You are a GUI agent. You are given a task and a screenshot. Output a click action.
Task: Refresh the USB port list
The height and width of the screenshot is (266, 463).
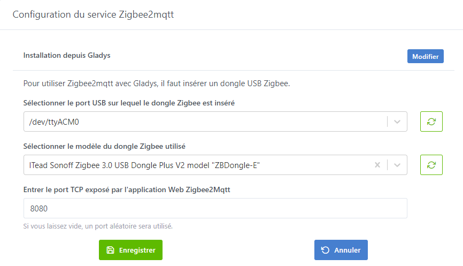point(431,121)
